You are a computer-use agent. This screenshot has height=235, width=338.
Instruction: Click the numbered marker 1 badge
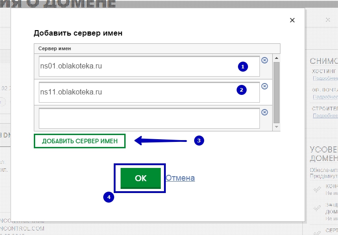pos(243,67)
